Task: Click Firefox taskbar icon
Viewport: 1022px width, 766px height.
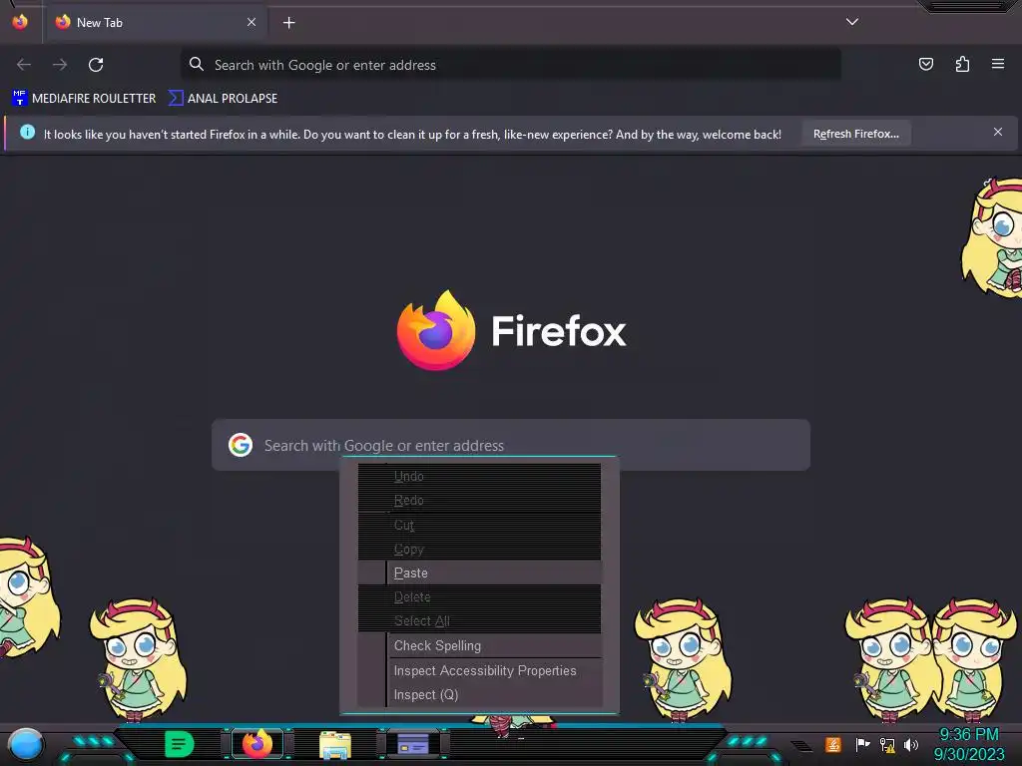Action: (257, 744)
